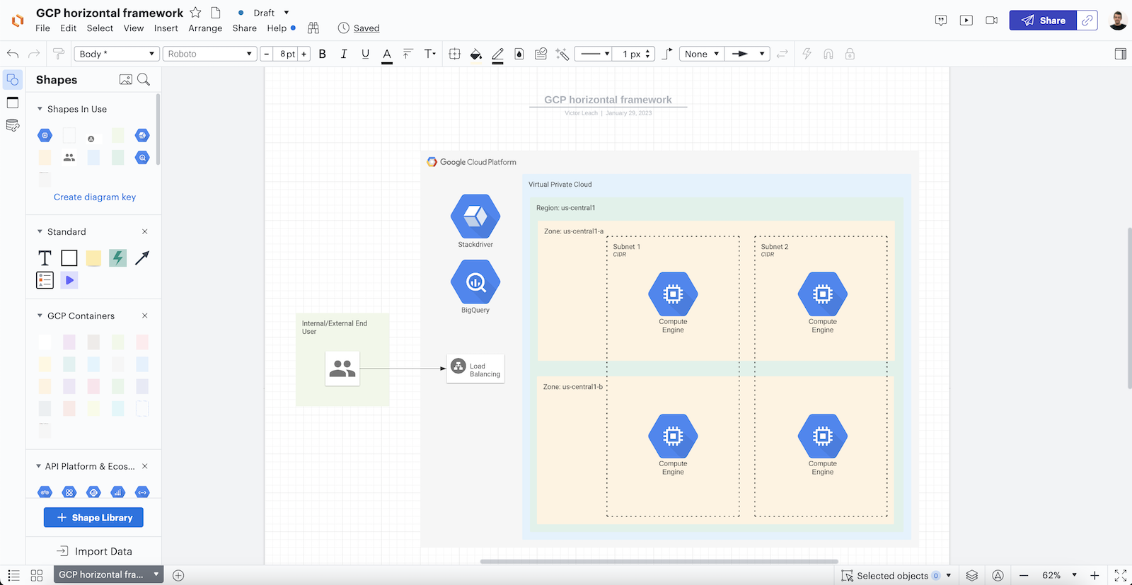Open the Selected objects dropdown
This screenshot has height=585, width=1132.
pos(896,576)
